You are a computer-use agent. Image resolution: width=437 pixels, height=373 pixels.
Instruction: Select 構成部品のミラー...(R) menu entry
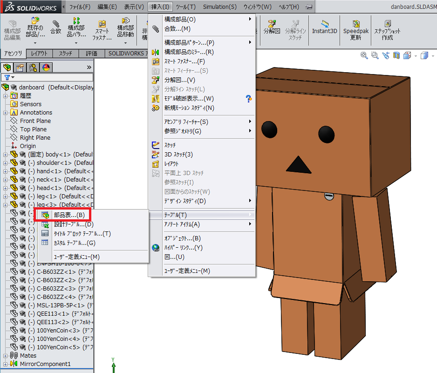pyautogui.click(x=189, y=52)
